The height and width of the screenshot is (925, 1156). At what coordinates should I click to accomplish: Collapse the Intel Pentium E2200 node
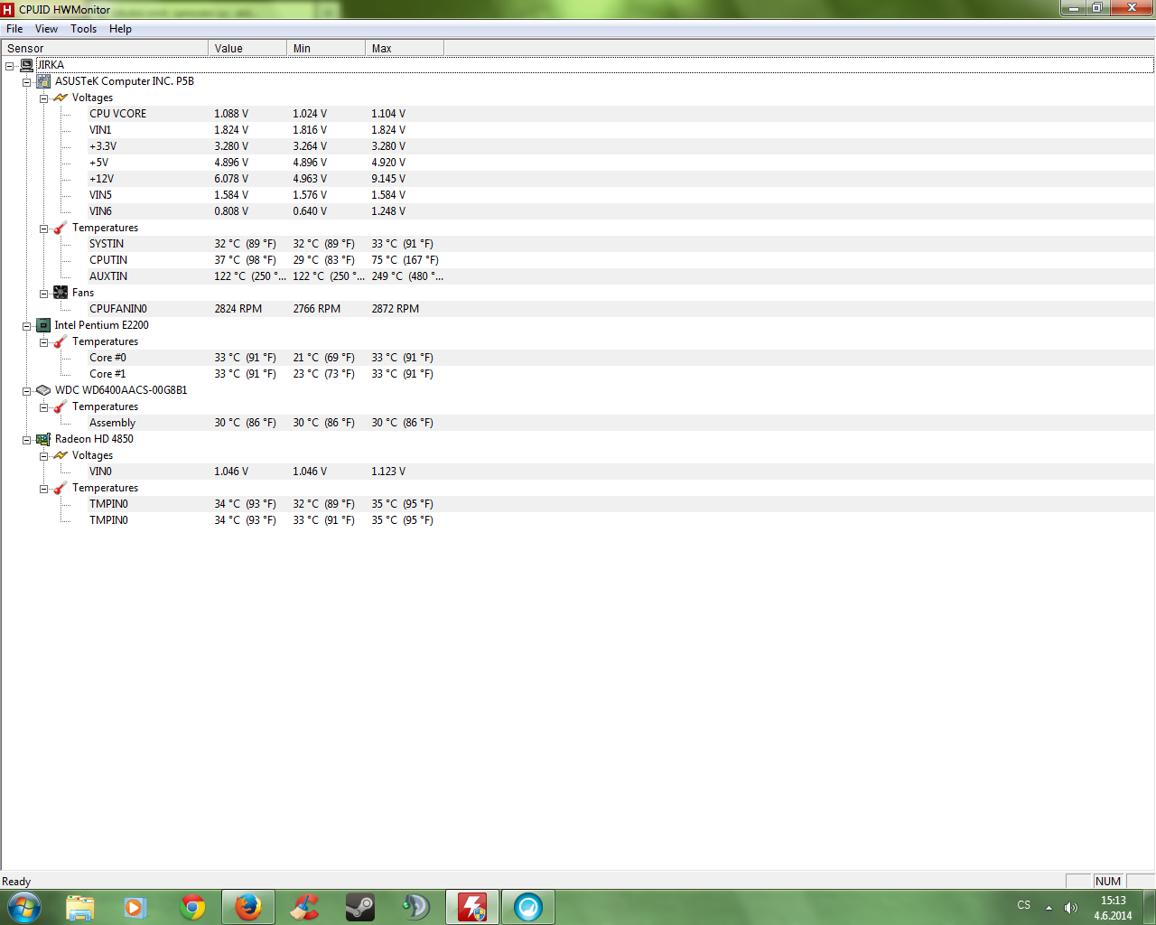click(x=27, y=326)
